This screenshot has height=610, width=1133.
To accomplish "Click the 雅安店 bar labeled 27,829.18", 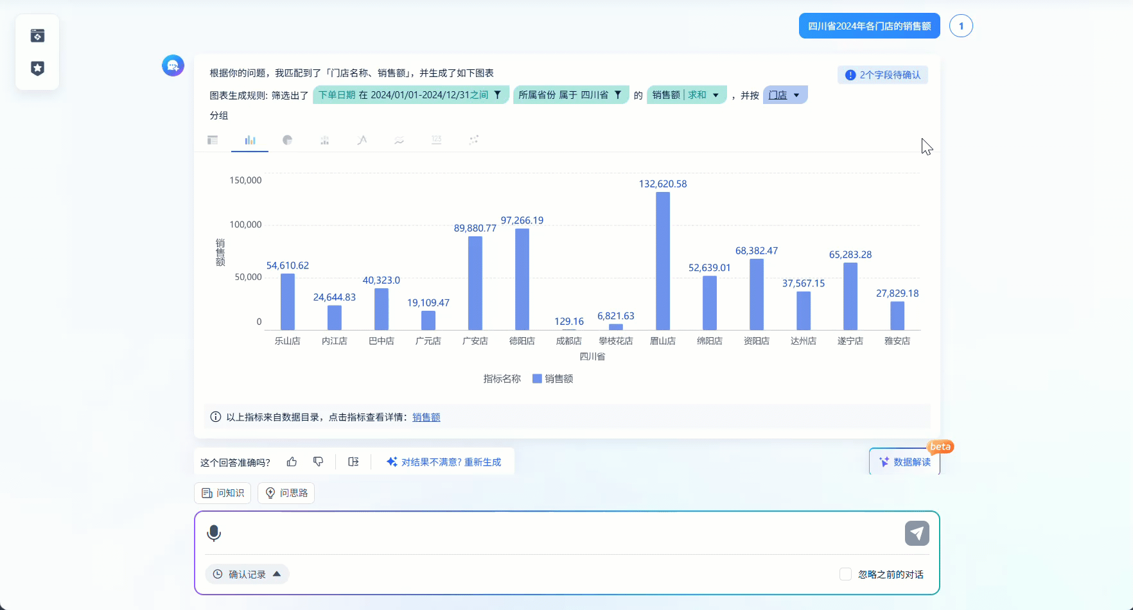I will coord(897,316).
